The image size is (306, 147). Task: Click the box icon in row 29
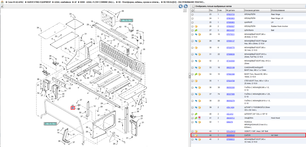point(200,41)
